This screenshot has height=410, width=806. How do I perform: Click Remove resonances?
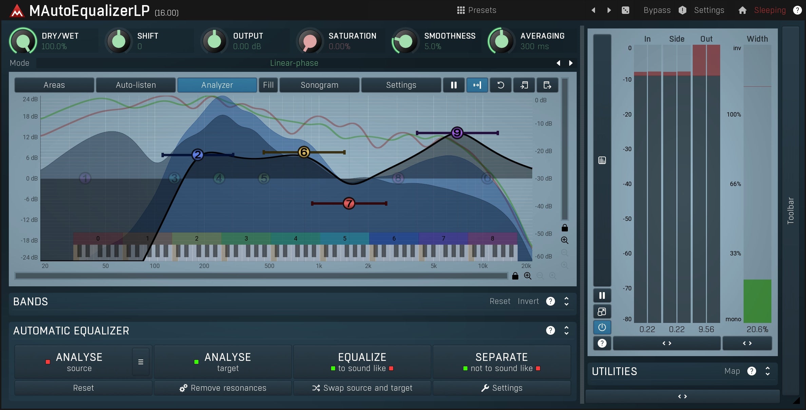[223, 388]
